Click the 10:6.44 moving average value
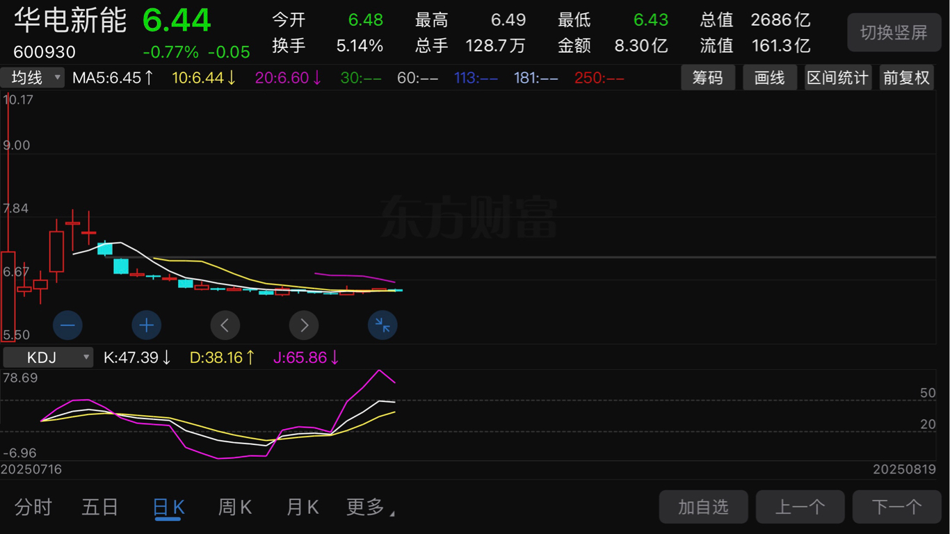Screen dimensions: 950x534 click(204, 77)
